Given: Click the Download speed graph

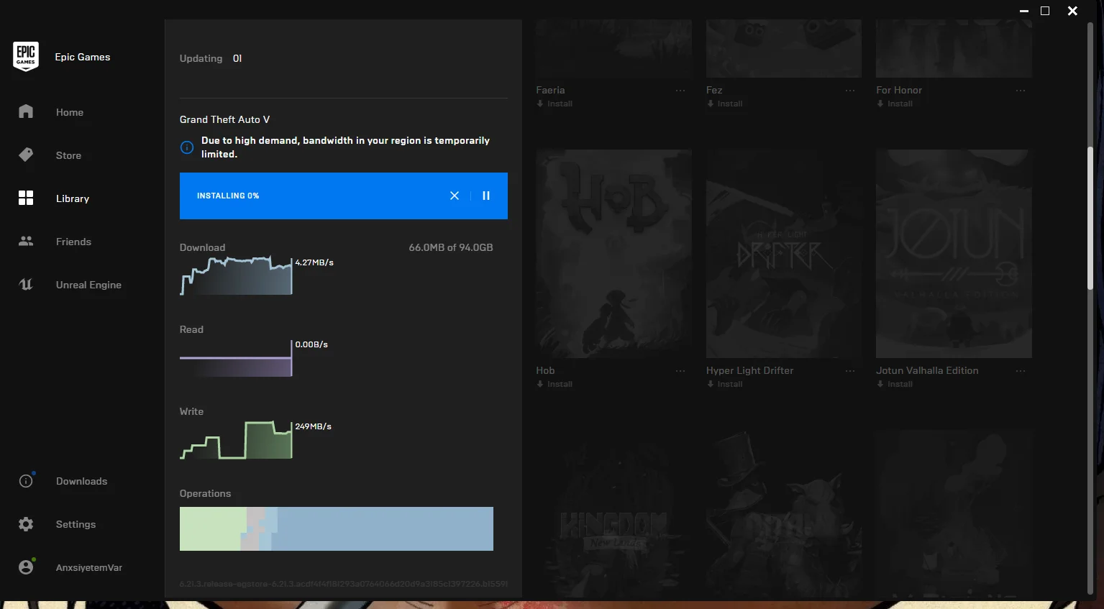Looking at the screenshot, I should [236, 275].
